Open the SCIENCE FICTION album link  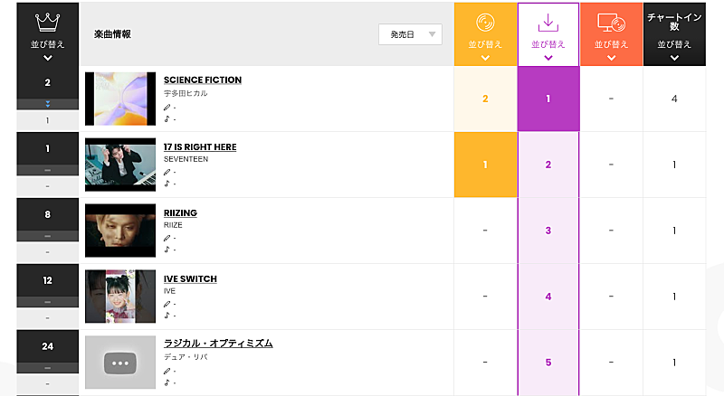[203, 80]
